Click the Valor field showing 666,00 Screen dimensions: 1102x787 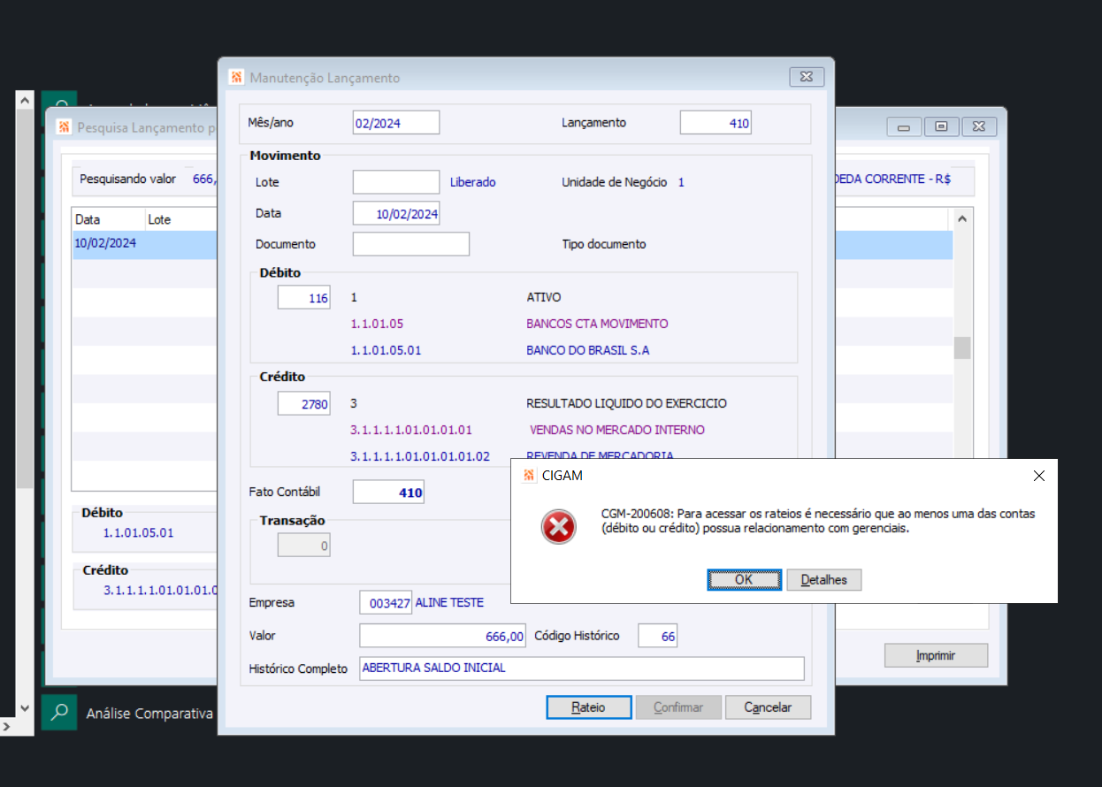click(443, 636)
